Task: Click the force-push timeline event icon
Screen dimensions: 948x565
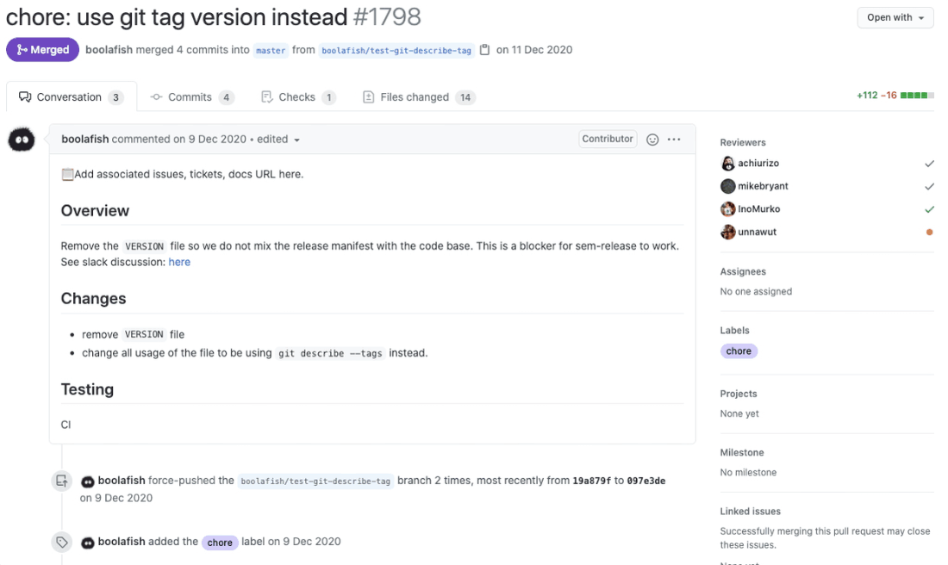Action: point(62,481)
